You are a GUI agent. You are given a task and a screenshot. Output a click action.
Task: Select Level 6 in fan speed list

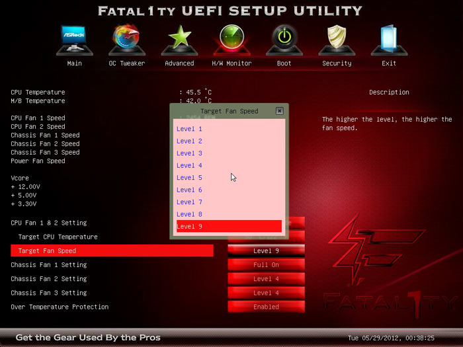point(229,190)
